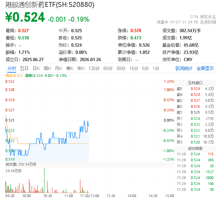This screenshot has height=202, width=216.
Task: Switch to the 分时 chart tab
Action: click(12, 68)
